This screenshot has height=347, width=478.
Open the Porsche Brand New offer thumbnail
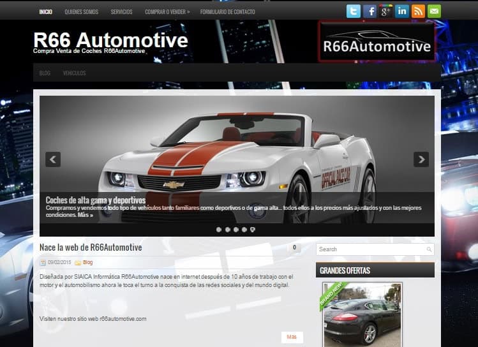click(x=362, y=314)
